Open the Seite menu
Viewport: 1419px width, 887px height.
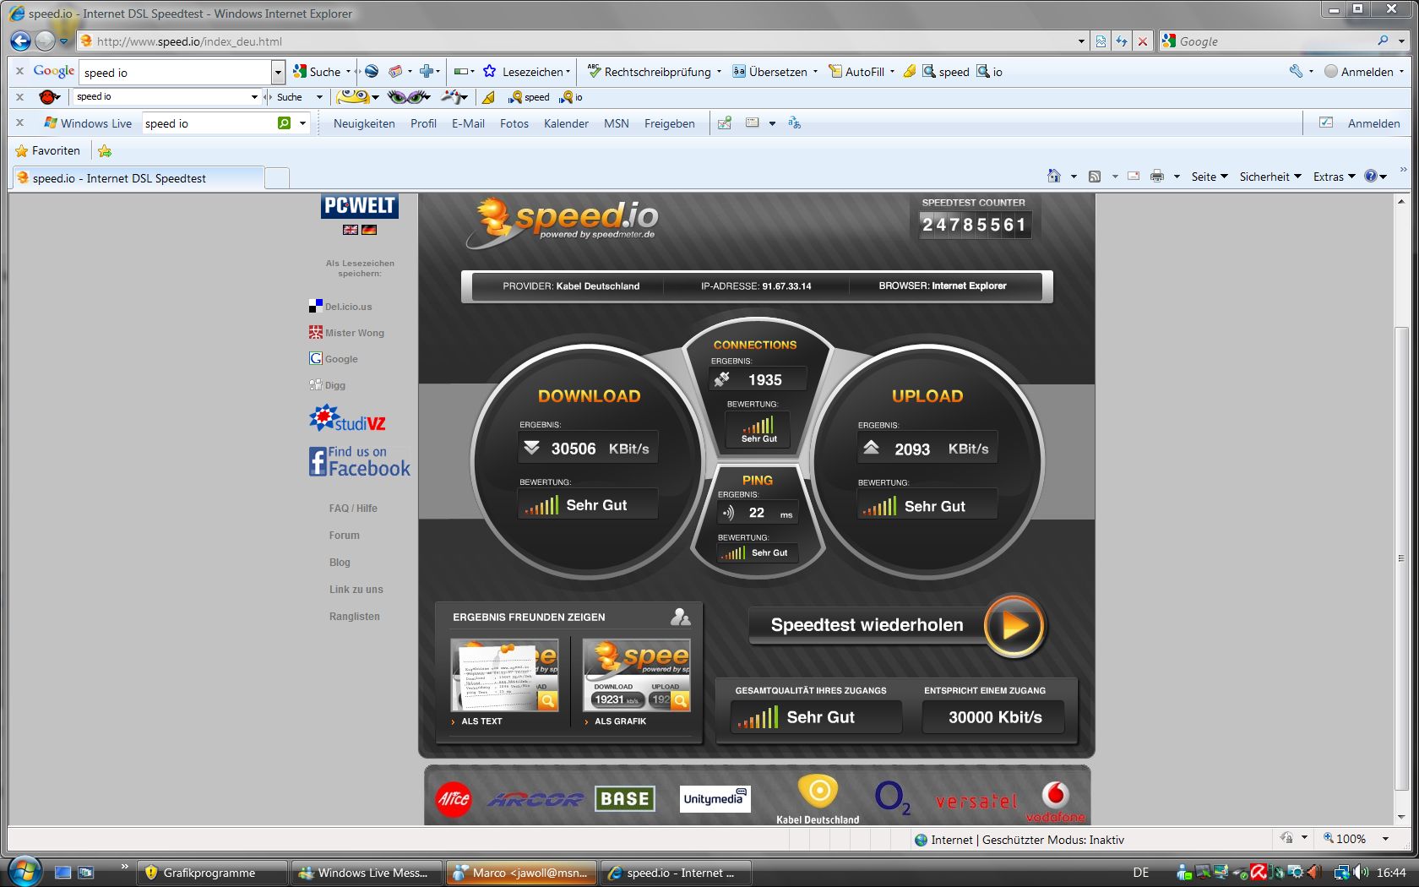(1210, 177)
